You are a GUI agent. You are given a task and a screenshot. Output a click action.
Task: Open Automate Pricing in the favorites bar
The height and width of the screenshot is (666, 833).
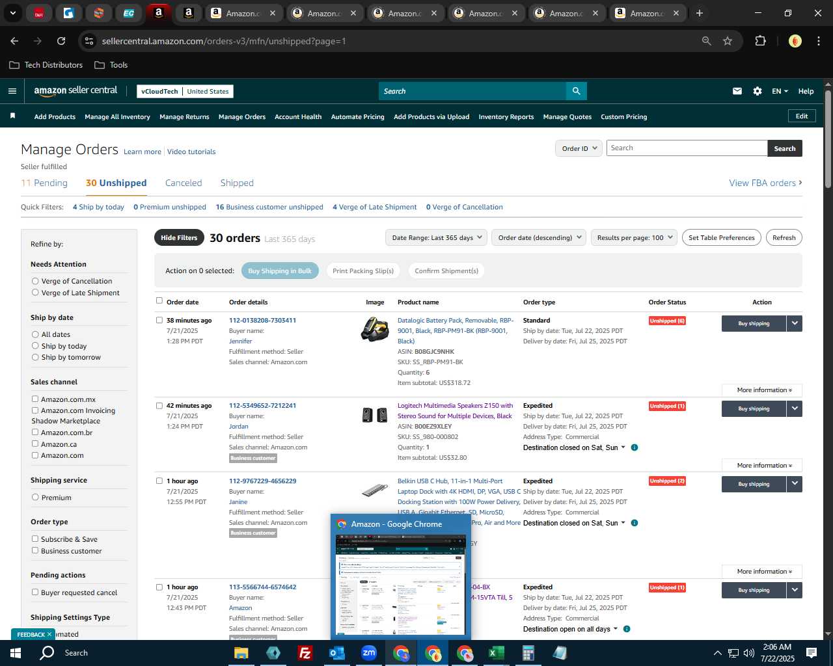point(357,117)
